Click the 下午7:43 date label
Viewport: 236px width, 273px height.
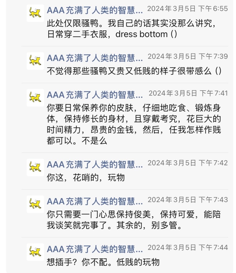[188, 200]
